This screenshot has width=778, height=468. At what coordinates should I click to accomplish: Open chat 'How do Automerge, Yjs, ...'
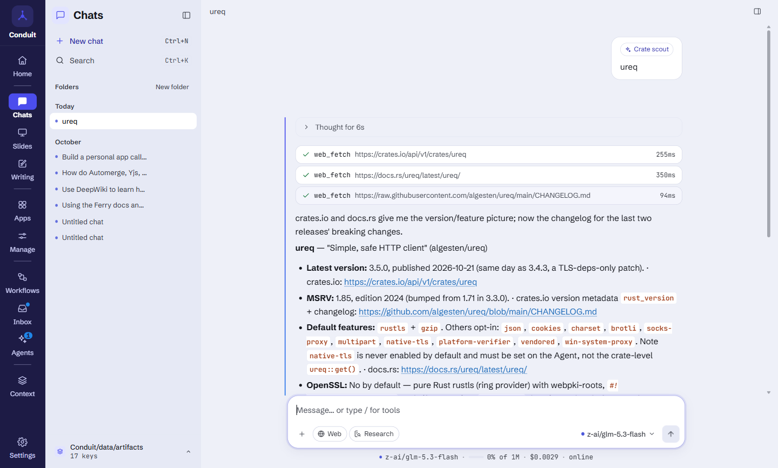tap(123, 173)
